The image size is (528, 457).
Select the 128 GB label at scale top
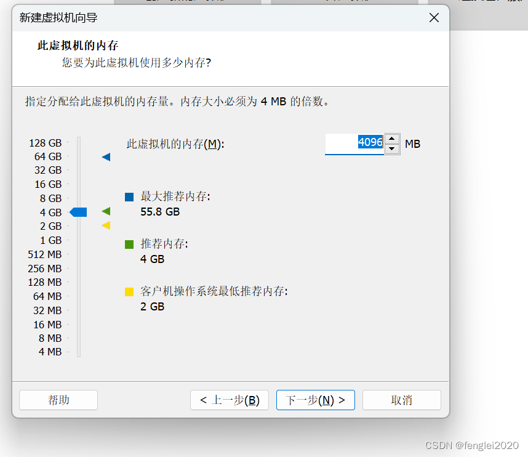tap(46, 143)
